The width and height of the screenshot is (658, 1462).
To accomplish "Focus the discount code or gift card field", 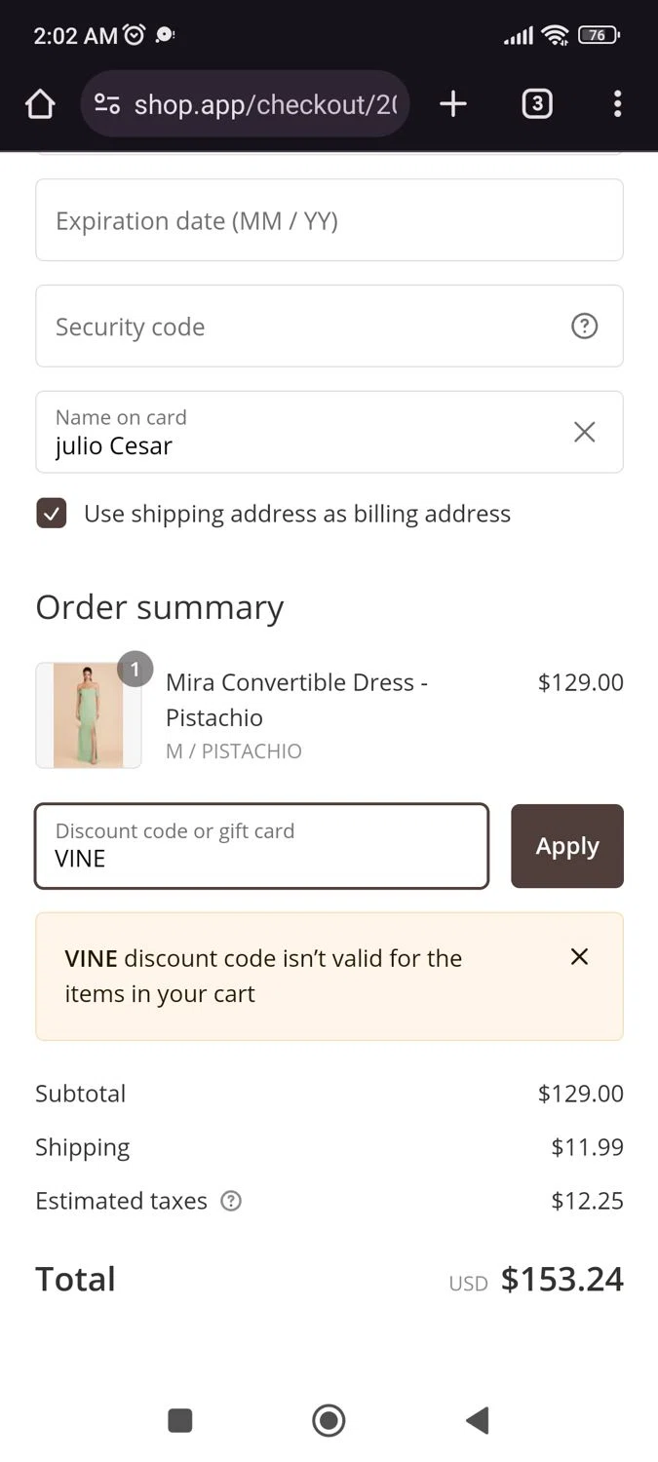I will point(261,846).
